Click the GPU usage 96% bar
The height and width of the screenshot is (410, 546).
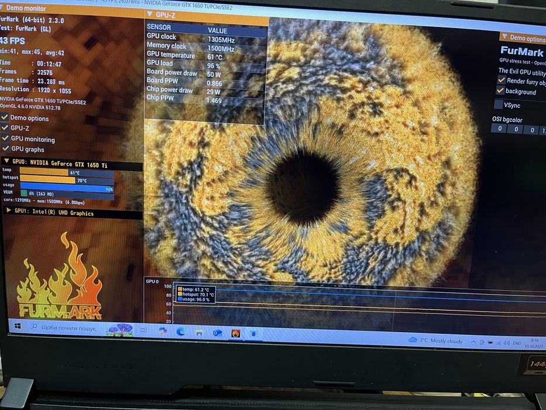(x=67, y=188)
